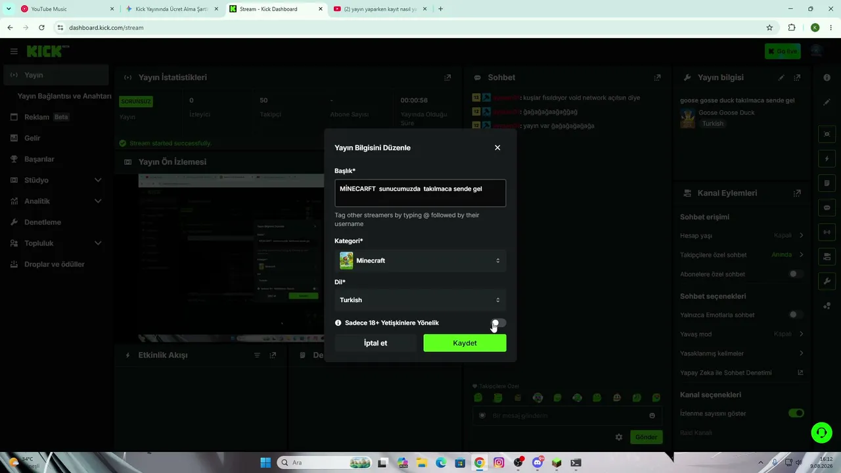Pop out the Sohbet panel
Screen dimensions: 841x473
coord(657,78)
